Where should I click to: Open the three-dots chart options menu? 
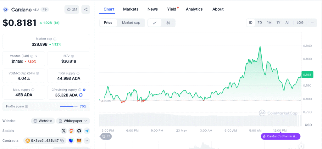(312, 23)
